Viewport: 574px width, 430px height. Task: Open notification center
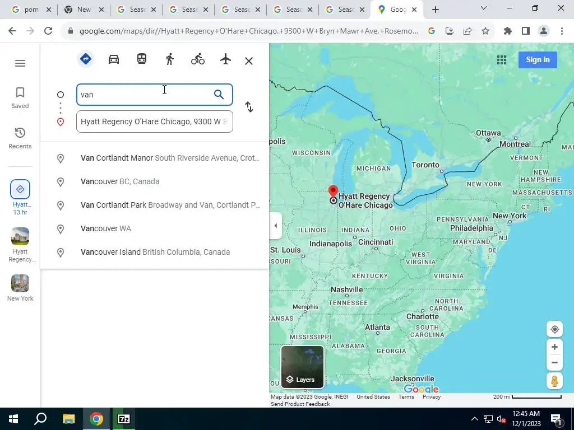pos(557,419)
